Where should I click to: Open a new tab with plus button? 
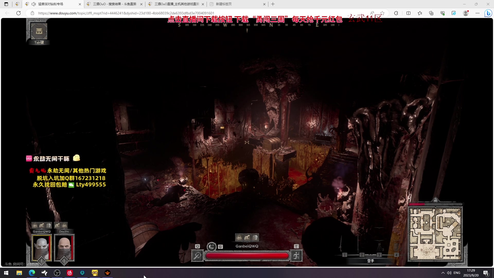[273, 4]
